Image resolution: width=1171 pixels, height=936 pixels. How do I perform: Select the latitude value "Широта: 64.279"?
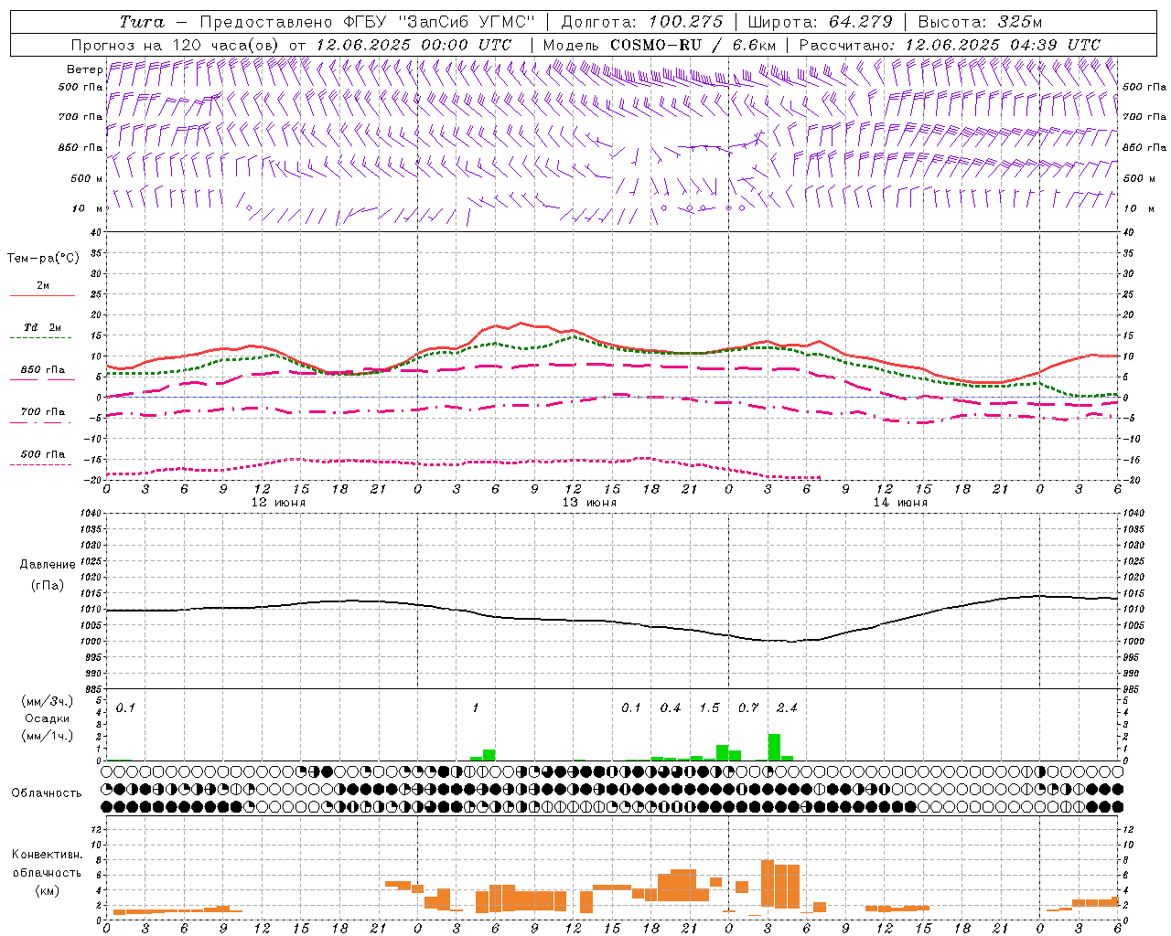pos(820,22)
